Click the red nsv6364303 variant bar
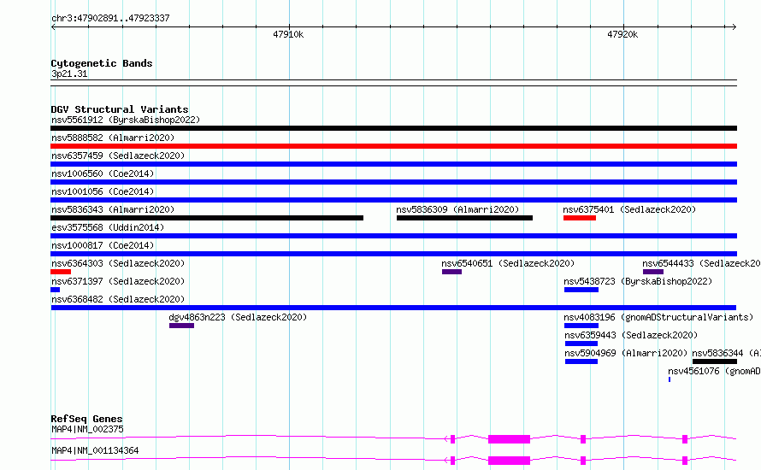The image size is (761, 470). [61, 272]
